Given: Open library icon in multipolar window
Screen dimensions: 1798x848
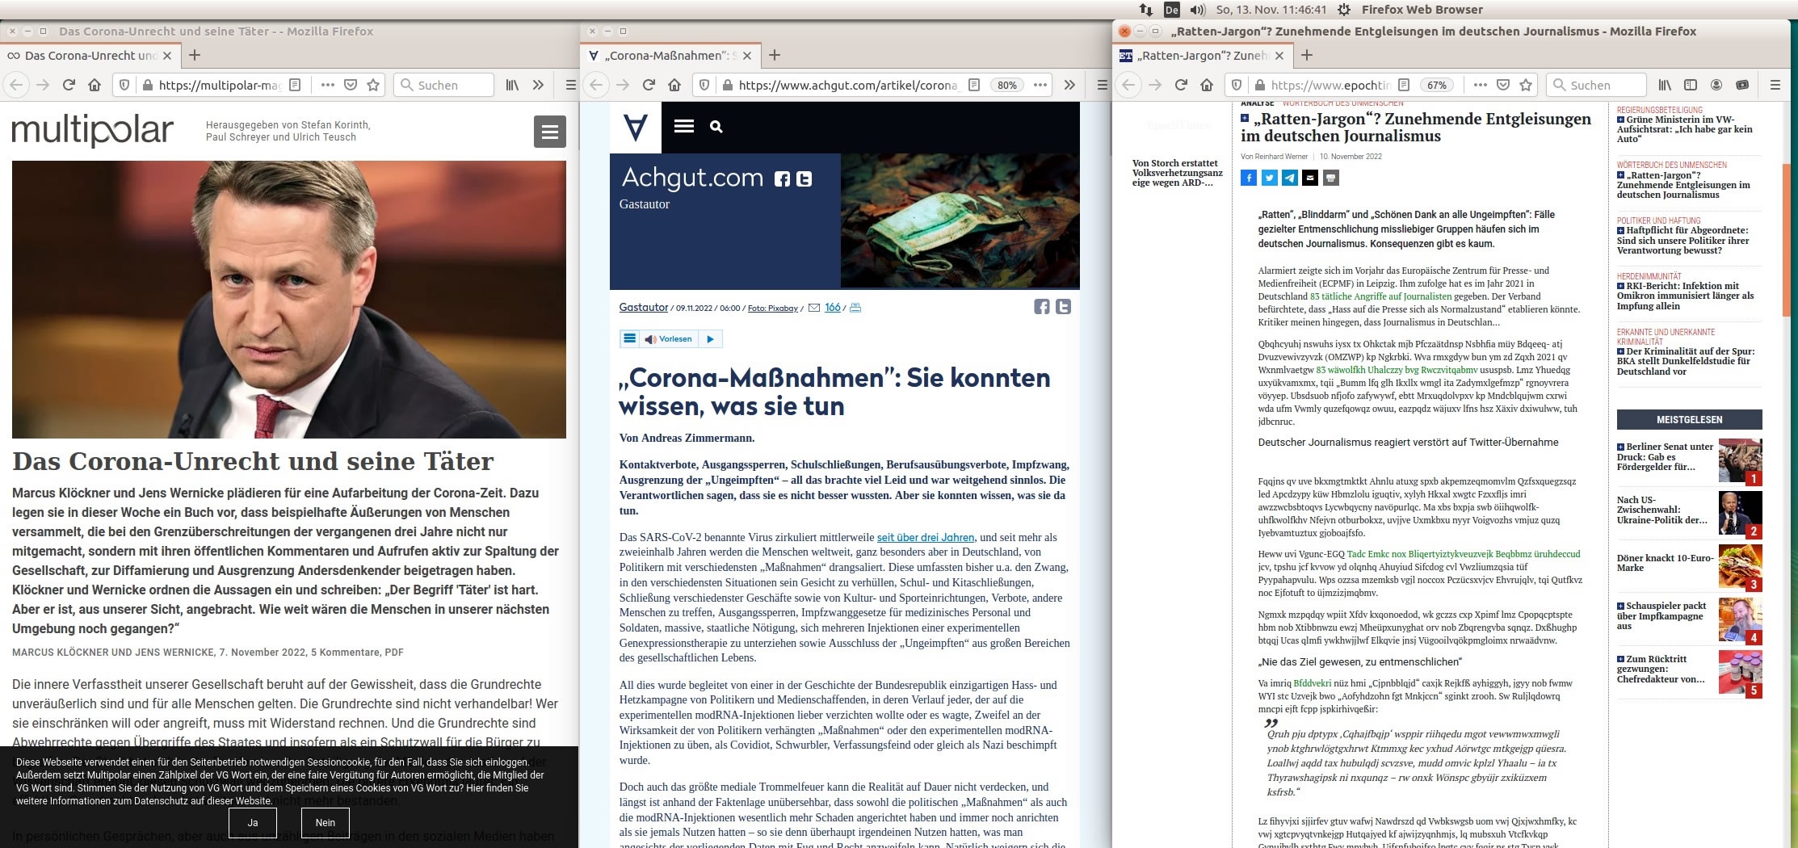Looking at the screenshot, I should 512,85.
